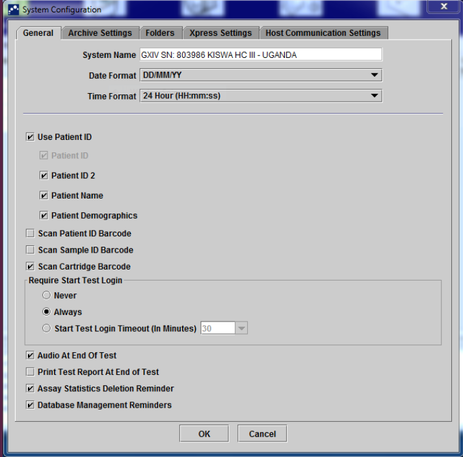
Task: Open the Folders tab
Action: click(160, 33)
